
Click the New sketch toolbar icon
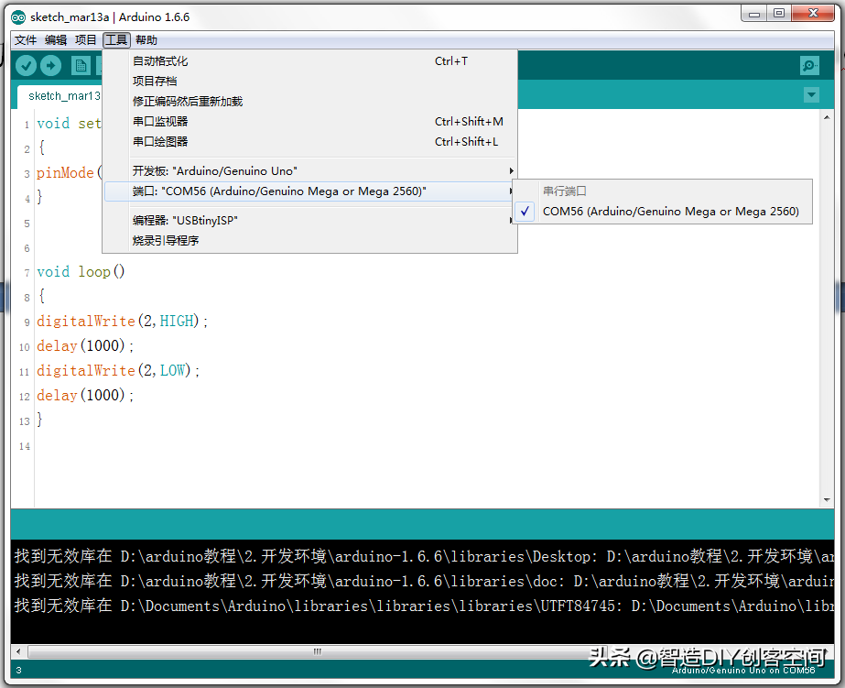click(81, 66)
